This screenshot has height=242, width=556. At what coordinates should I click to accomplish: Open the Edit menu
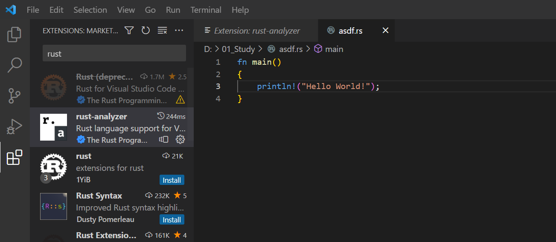pos(56,10)
